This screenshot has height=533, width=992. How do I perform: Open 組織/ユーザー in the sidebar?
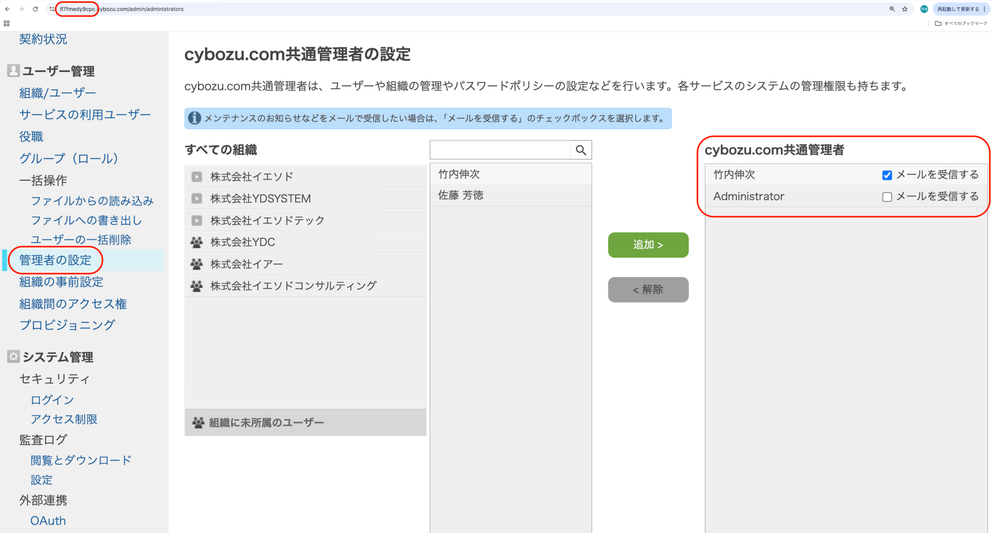pos(58,93)
